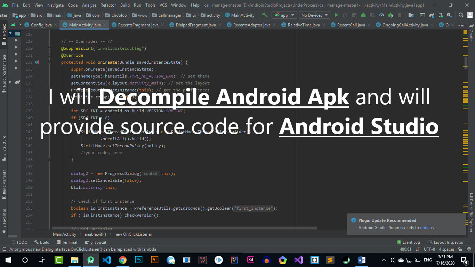The height and width of the screenshot is (267, 475).
Task: Open the Analyze menu
Action: [x=89, y=5]
